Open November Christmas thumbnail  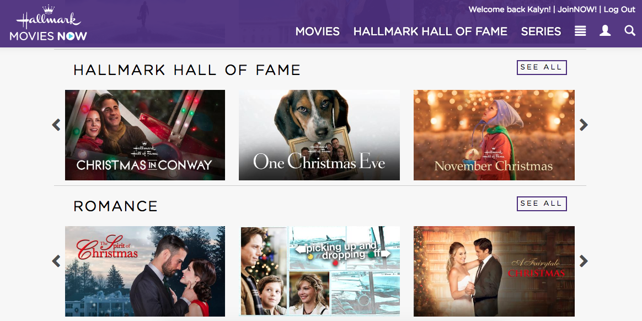click(x=494, y=135)
